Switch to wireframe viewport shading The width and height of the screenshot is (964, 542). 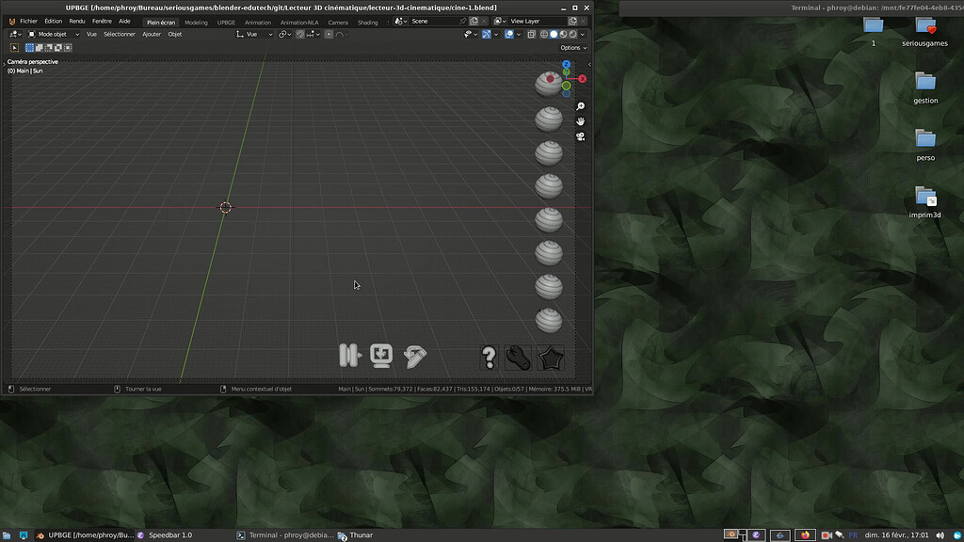coord(542,34)
